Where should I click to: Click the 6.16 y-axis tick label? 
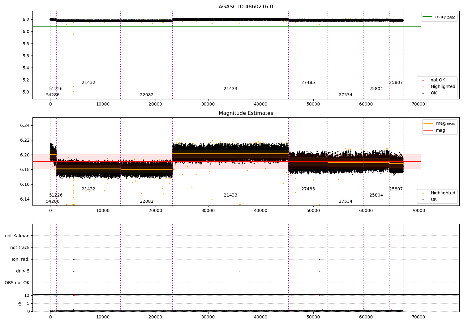click(x=25, y=185)
